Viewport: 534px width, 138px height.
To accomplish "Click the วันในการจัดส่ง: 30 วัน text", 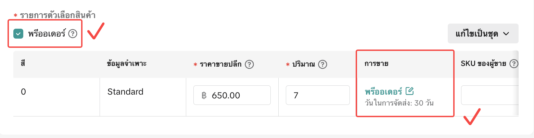I will (x=399, y=103).
